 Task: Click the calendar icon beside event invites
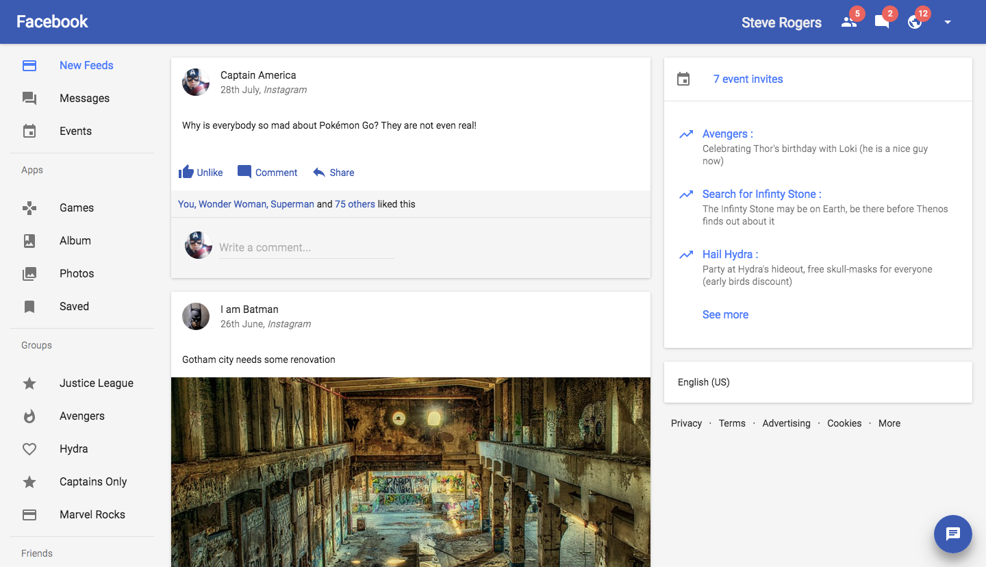coord(683,79)
